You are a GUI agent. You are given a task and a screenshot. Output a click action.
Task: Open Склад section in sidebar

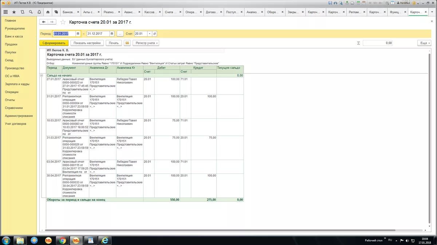(9, 60)
